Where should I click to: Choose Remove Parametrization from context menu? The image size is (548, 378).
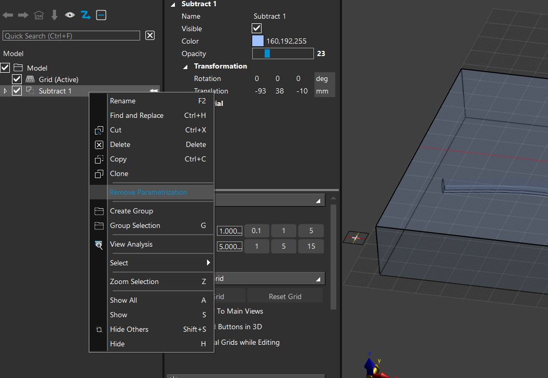coord(148,192)
